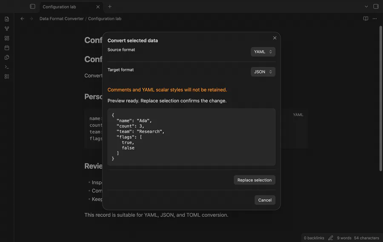383x242 pixels.
Task: Click the JSON preview code box
Action: pos(191,137)
